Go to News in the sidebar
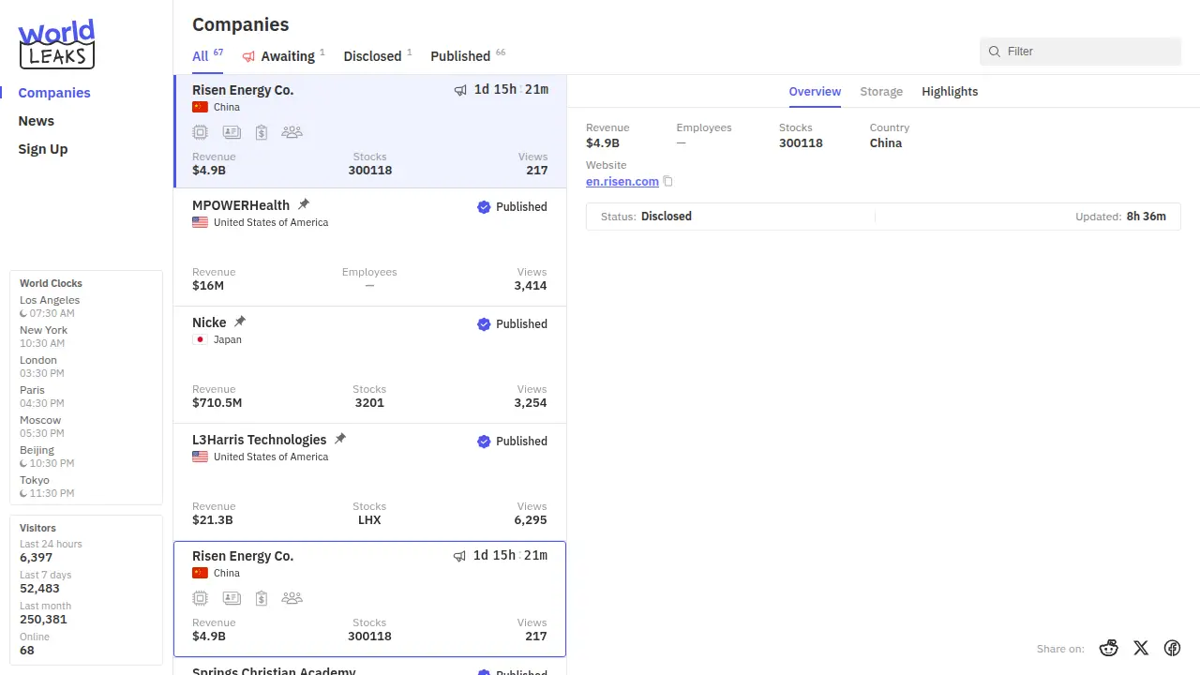 tap(37, 121)
